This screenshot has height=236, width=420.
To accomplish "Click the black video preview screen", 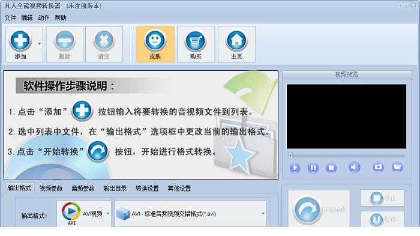I will pos(346,116).
